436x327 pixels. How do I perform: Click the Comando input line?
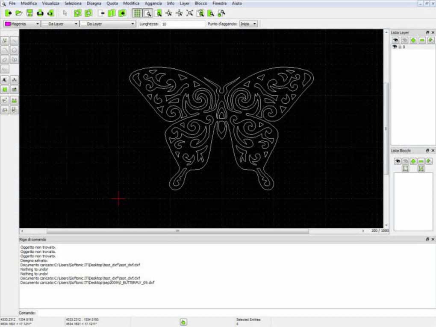pyautogui.click(x=235, y=313)
